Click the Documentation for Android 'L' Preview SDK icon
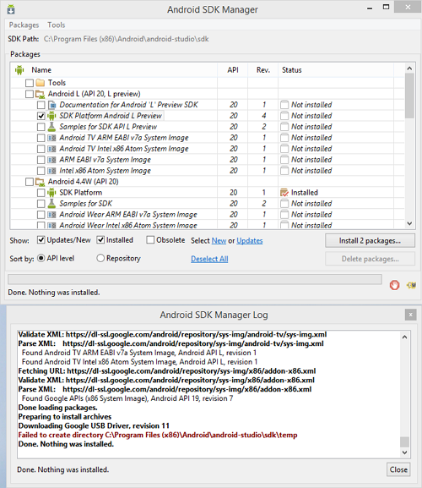Viewport: 422px width, 488px height. coord(51,105)
